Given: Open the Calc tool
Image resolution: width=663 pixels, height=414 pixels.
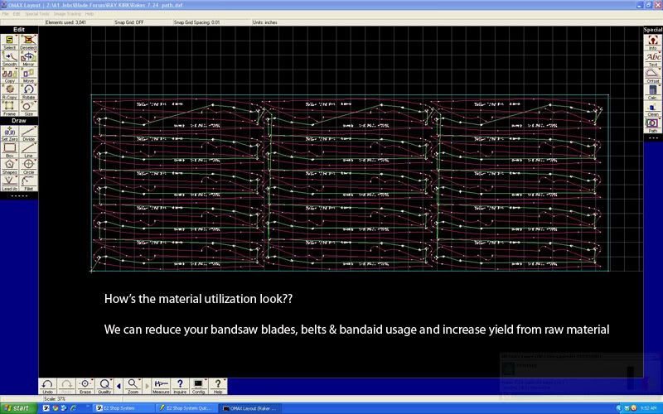Looking at the screenshot, I should tap(653, 92).
